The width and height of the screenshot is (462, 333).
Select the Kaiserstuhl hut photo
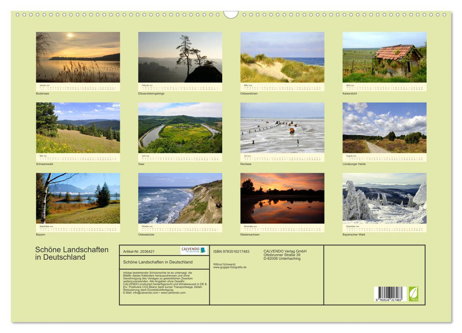[384, 57]
